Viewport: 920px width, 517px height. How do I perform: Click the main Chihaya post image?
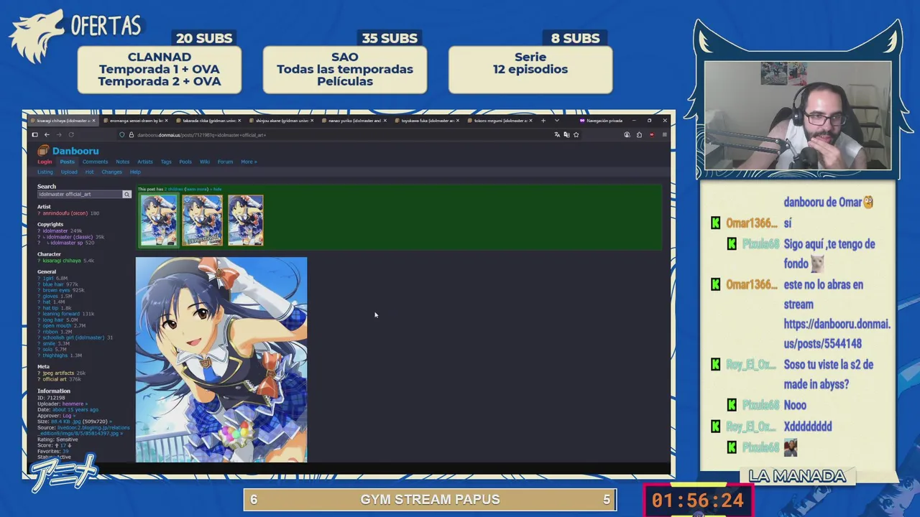(221, 359)
